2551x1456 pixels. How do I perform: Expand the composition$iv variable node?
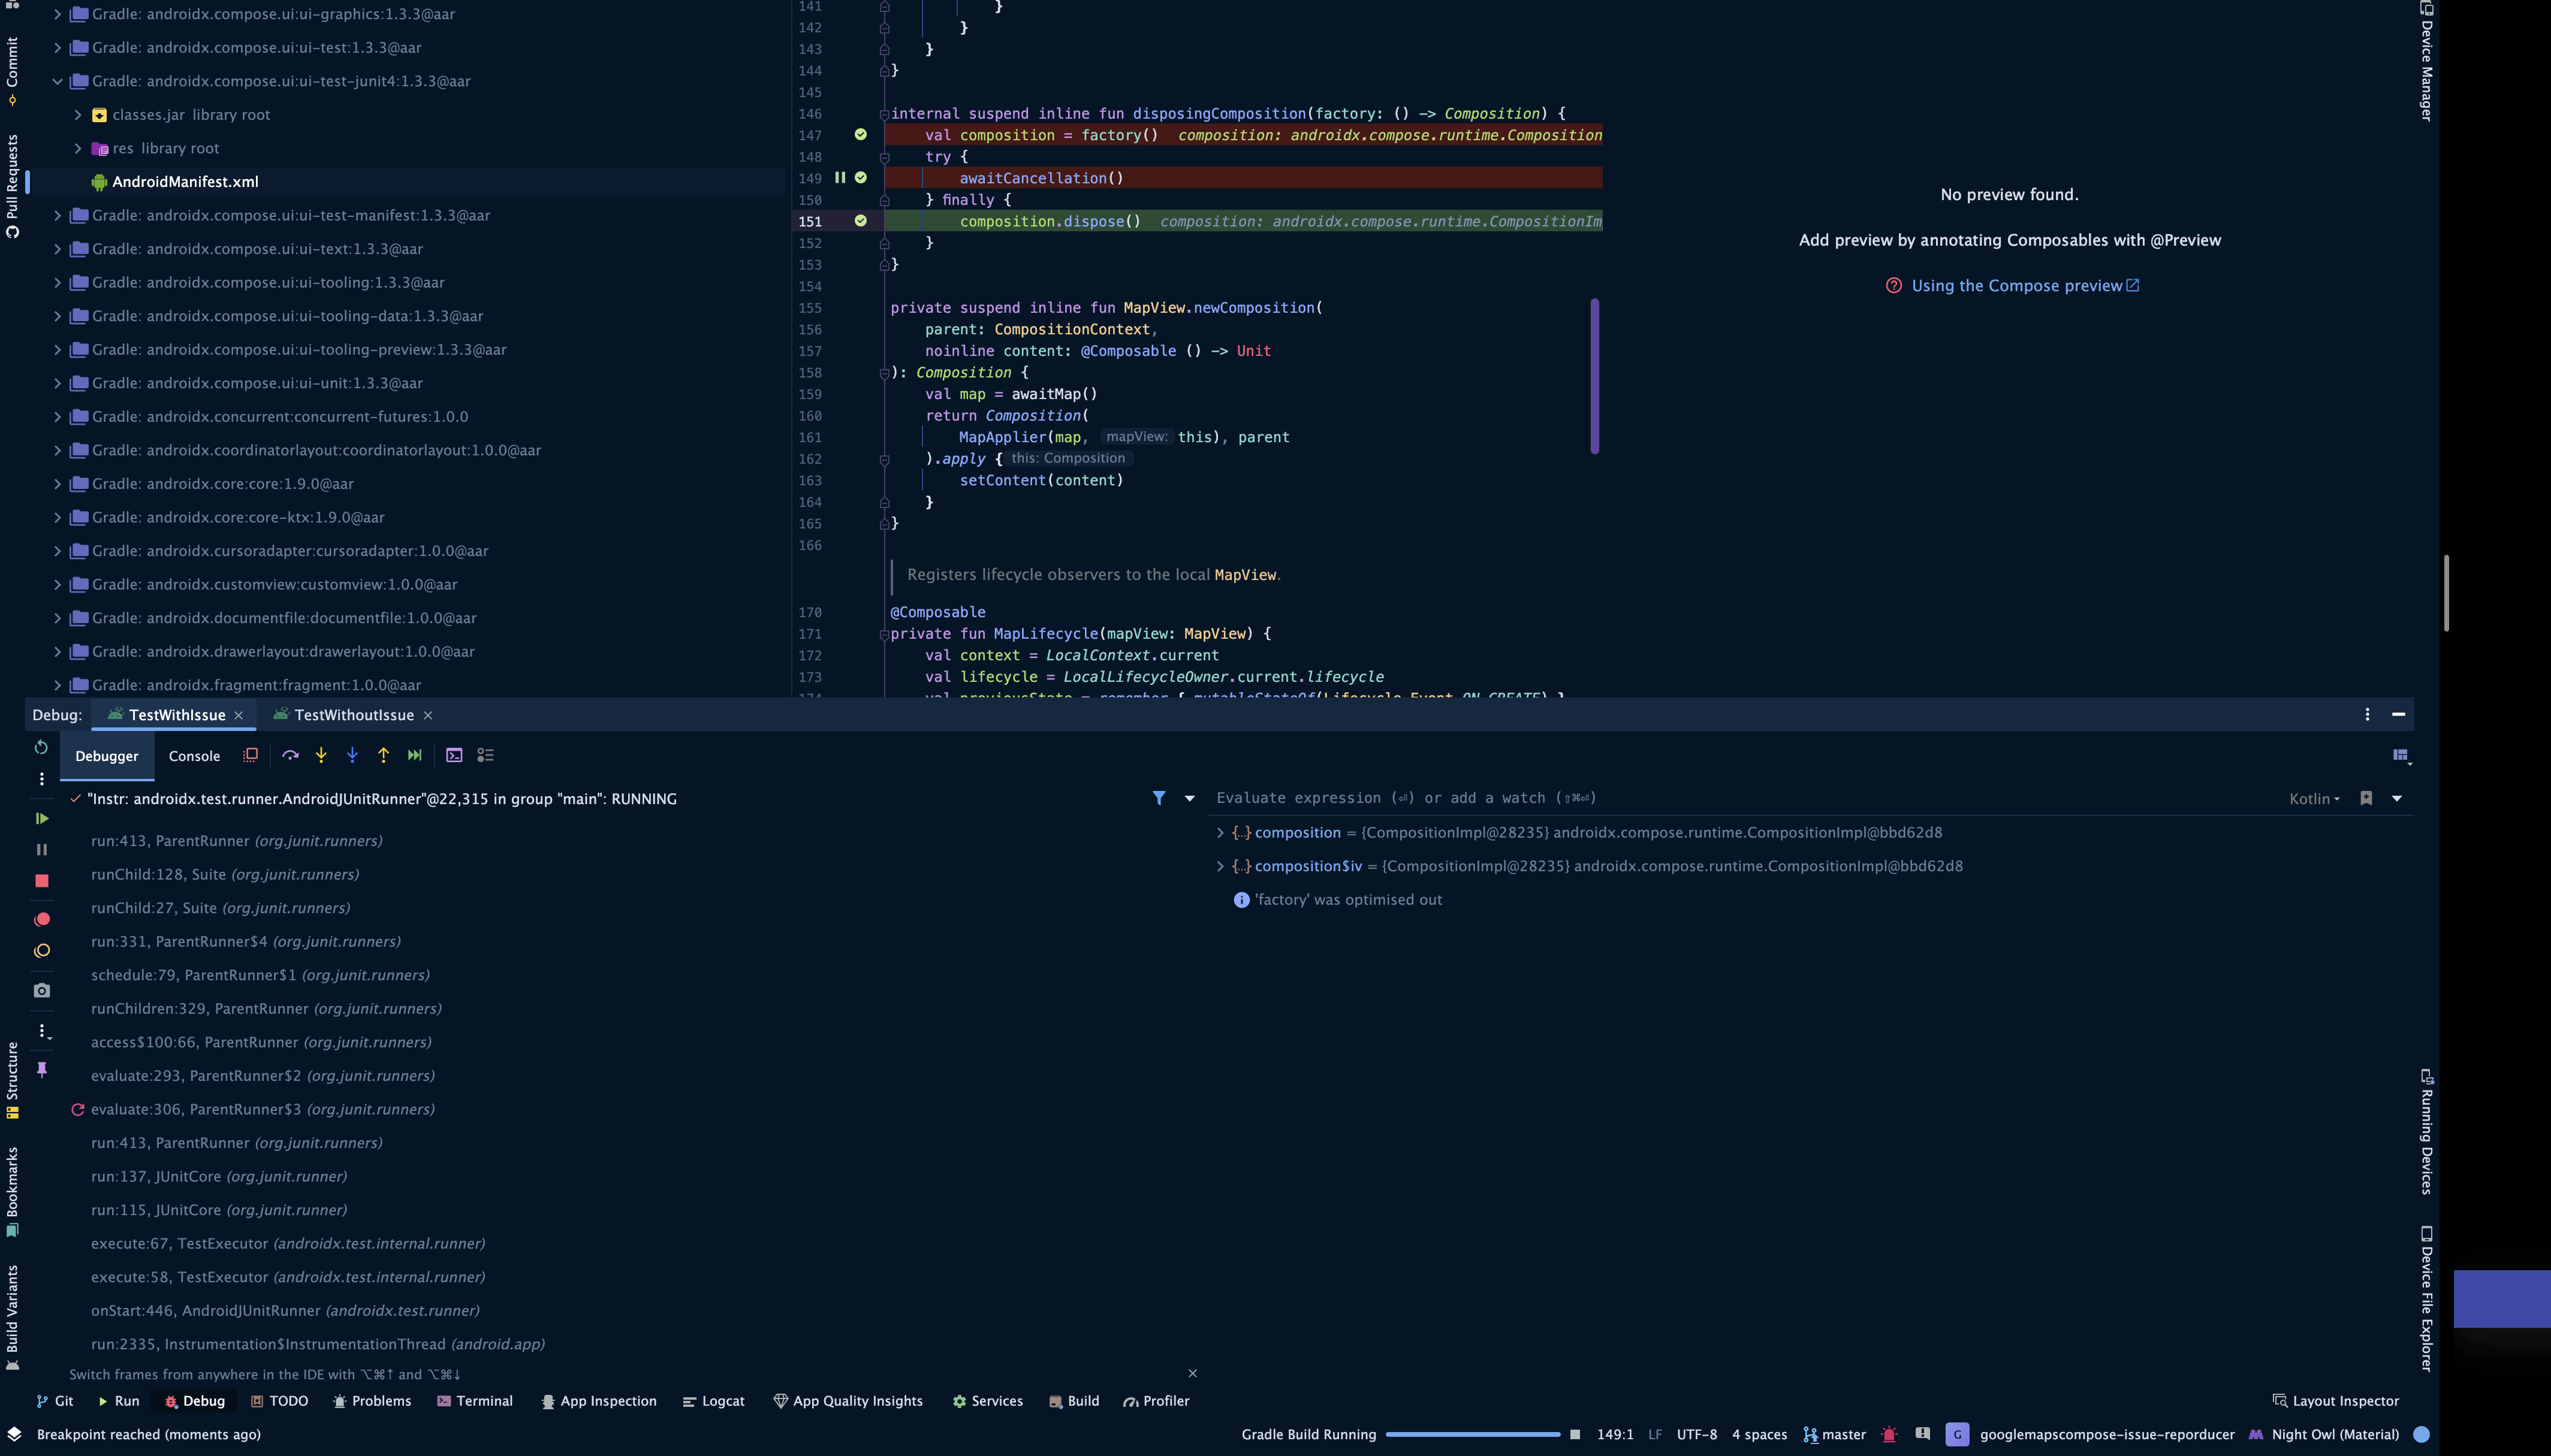(1220, 866)
